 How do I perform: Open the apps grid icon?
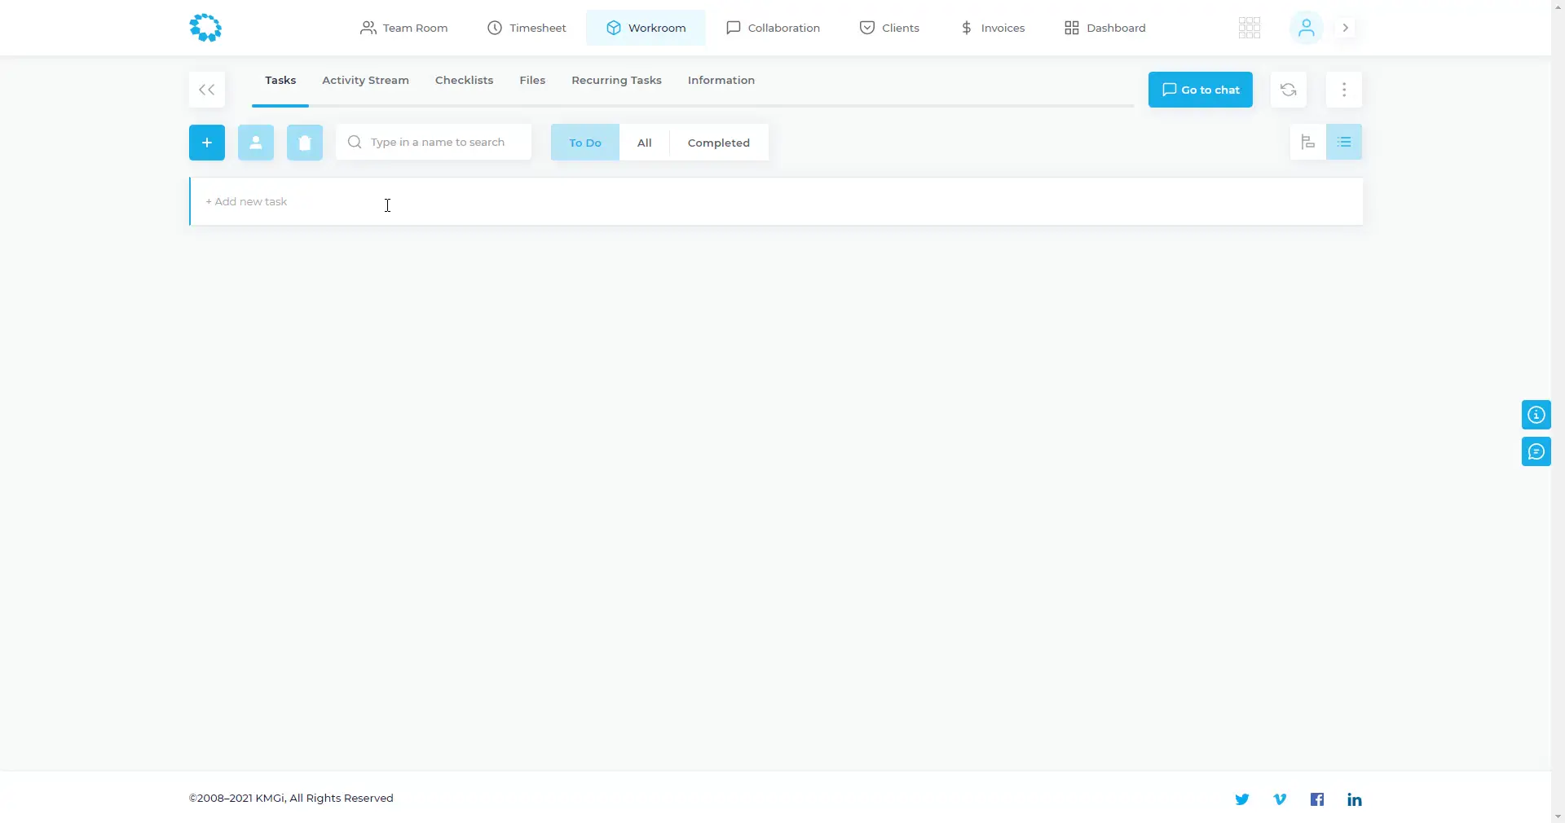pos(1250,28)
